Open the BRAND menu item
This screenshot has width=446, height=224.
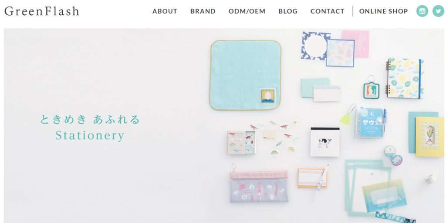[203, 11]
